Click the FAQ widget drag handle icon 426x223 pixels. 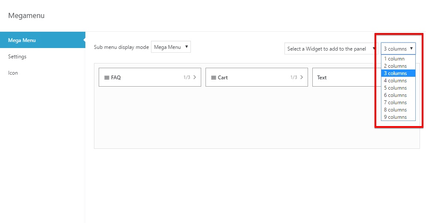click(x=107, y=78)
